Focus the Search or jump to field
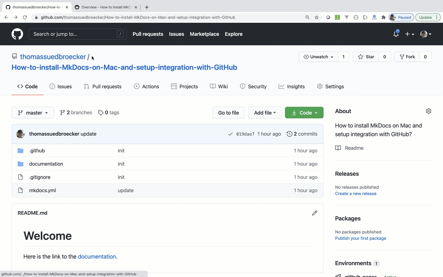The image size is (443, 277). tap(78, 34)
